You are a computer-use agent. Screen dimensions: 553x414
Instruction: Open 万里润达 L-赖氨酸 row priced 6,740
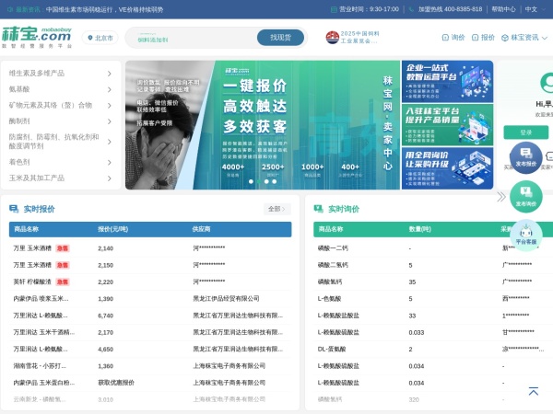tap(150, 316)
